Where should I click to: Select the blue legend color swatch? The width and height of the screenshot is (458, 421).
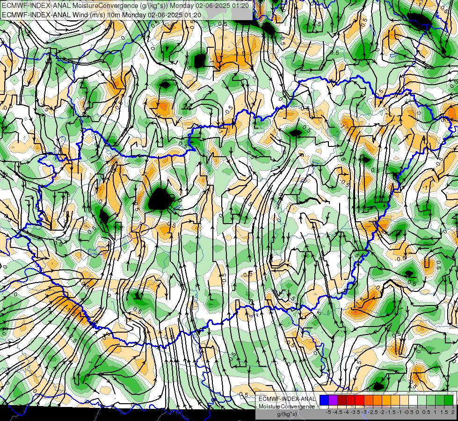(x=324, y=400)
